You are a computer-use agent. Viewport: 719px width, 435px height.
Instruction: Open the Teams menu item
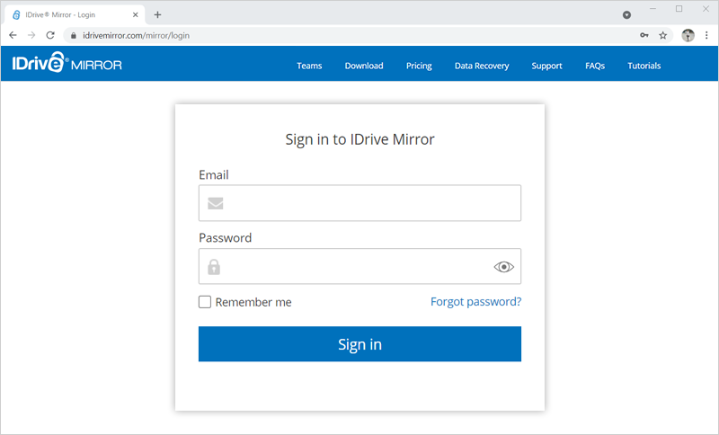[x=309, y=66]
